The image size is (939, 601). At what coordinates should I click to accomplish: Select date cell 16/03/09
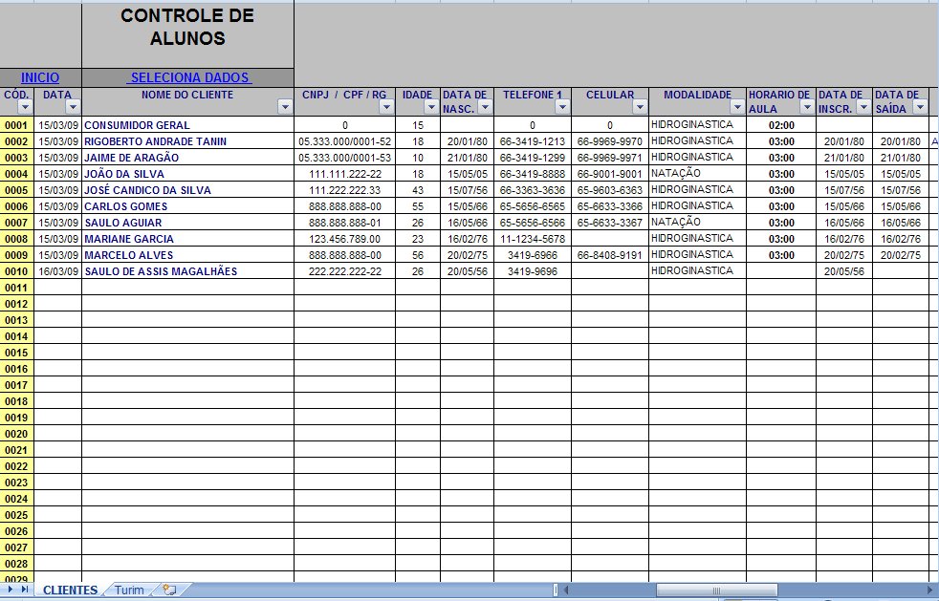58,270
